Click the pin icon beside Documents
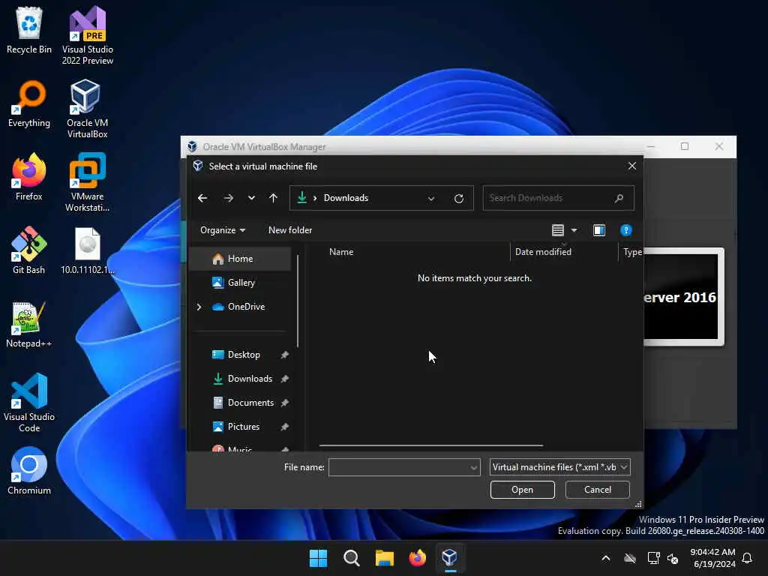 pyautogui.click(x=284, y=403)
